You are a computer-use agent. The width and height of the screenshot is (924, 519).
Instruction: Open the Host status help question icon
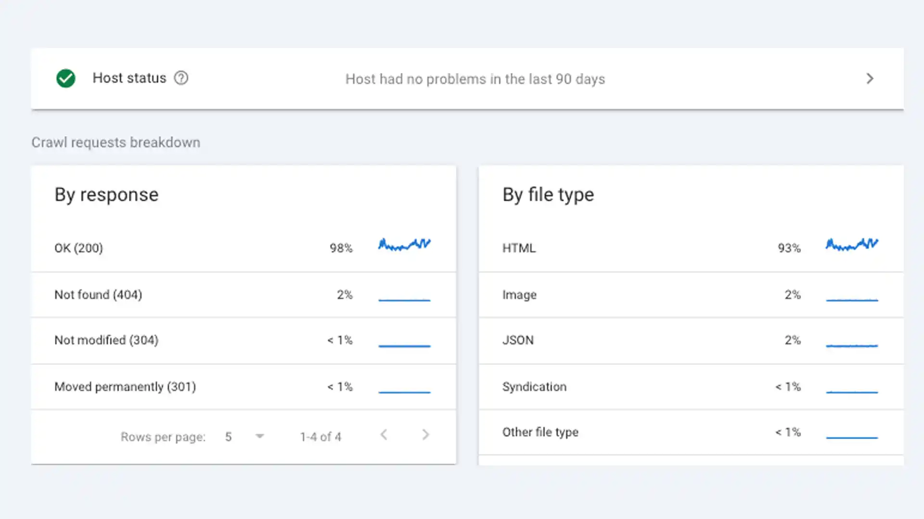pos(181,78)
